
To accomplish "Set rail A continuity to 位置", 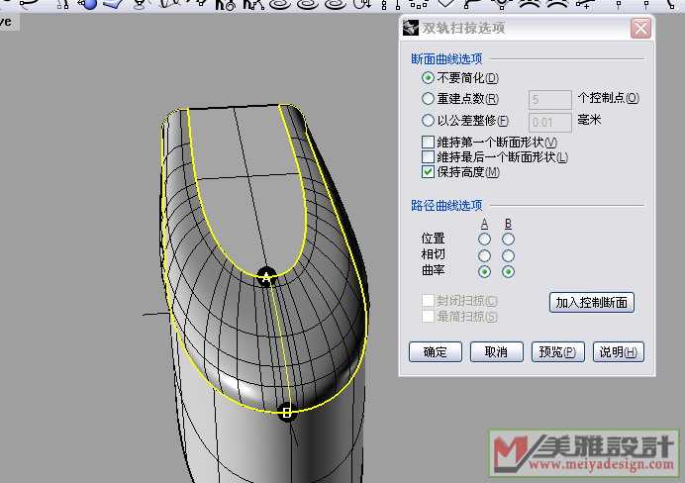I will point(484,239).
